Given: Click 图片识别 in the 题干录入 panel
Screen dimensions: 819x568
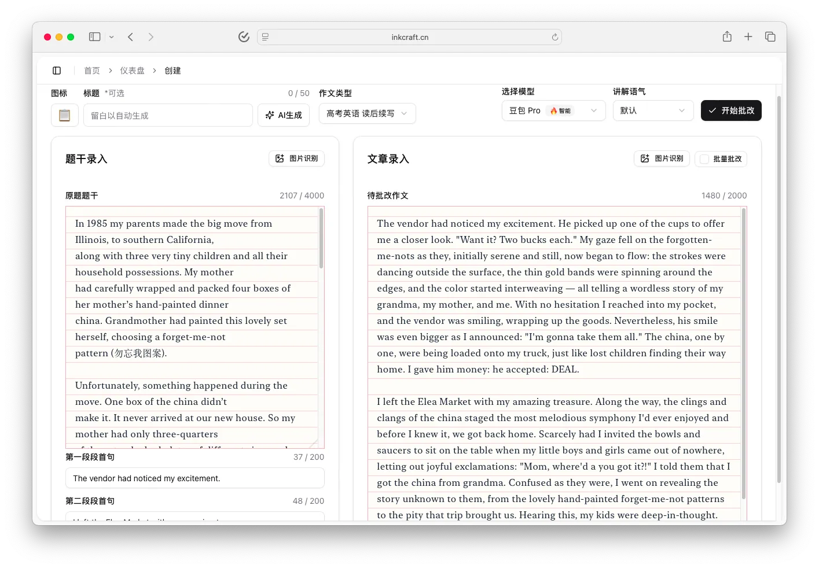Looking at the screenshot, I should (296, 158).
